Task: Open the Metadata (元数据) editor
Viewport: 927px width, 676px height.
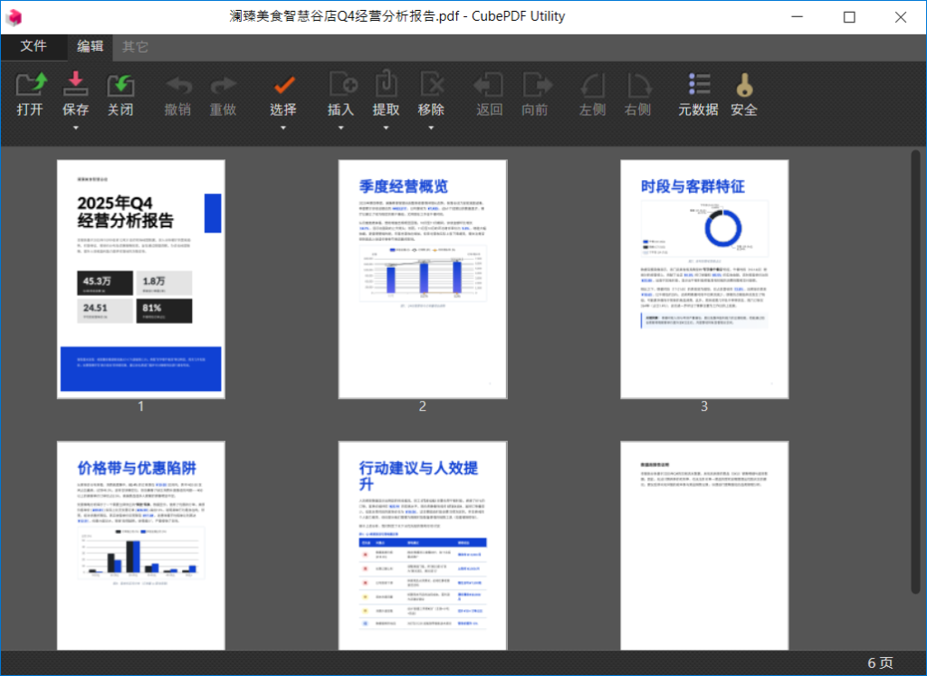Action: tap(698, 87)
